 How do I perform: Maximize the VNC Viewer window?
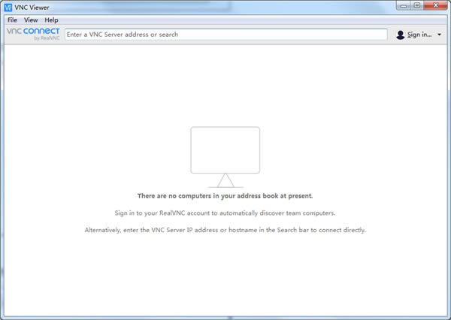pos(417,5)
